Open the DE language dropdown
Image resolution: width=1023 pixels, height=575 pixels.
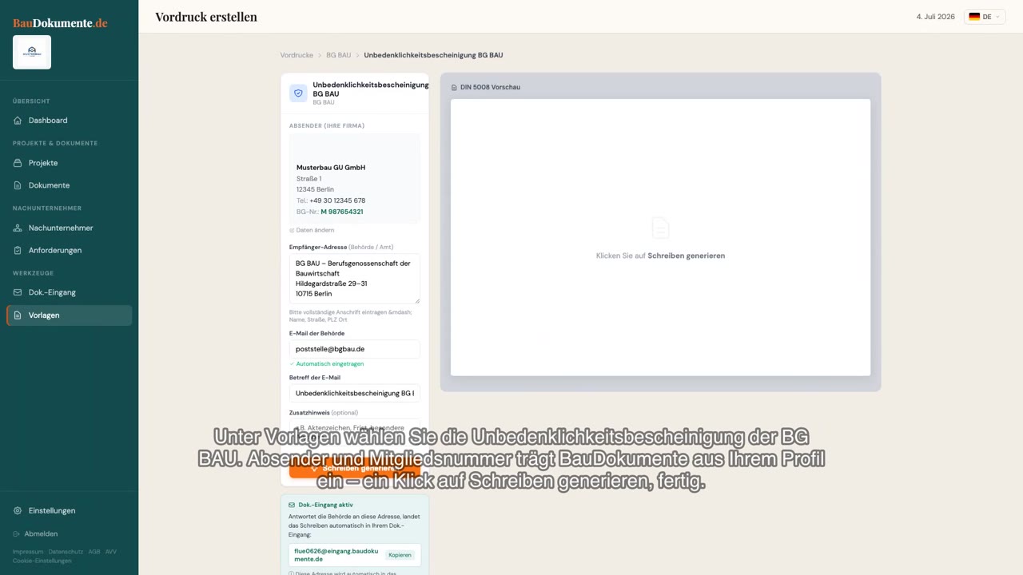point(985,17)
